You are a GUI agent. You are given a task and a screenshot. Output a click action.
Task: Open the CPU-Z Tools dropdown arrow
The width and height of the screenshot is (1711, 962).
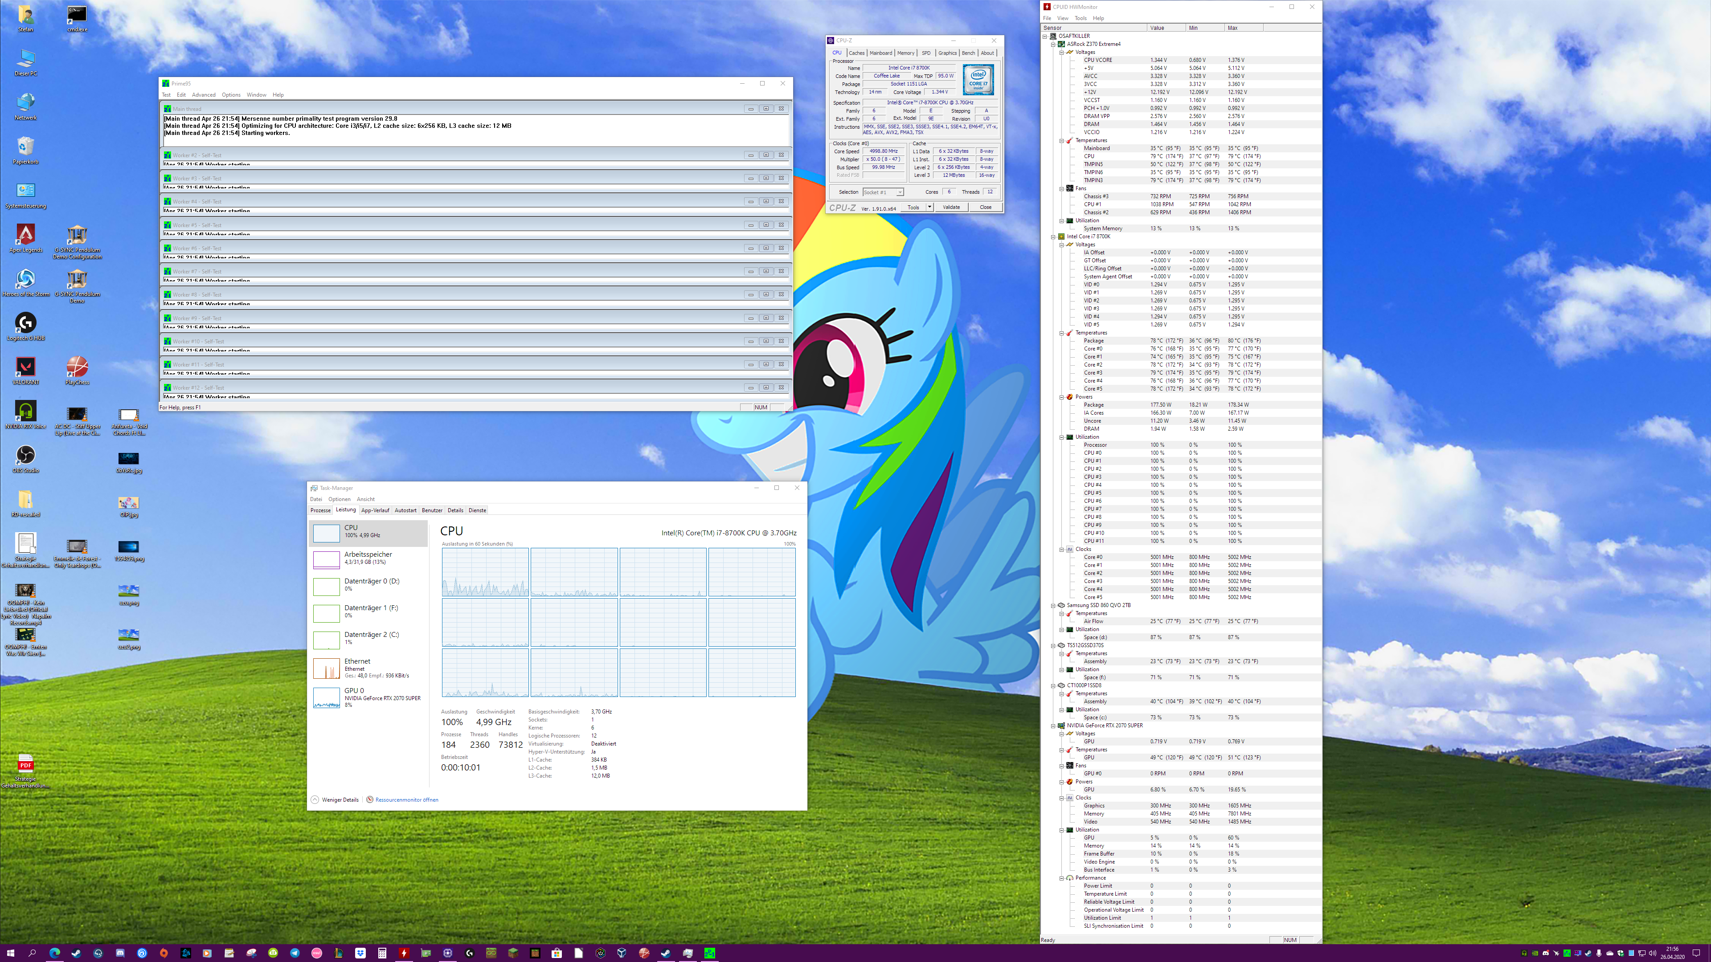[929, 207]
